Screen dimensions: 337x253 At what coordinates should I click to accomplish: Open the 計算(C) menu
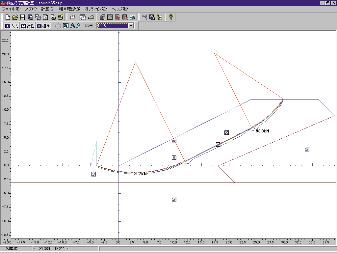[48, 9]
